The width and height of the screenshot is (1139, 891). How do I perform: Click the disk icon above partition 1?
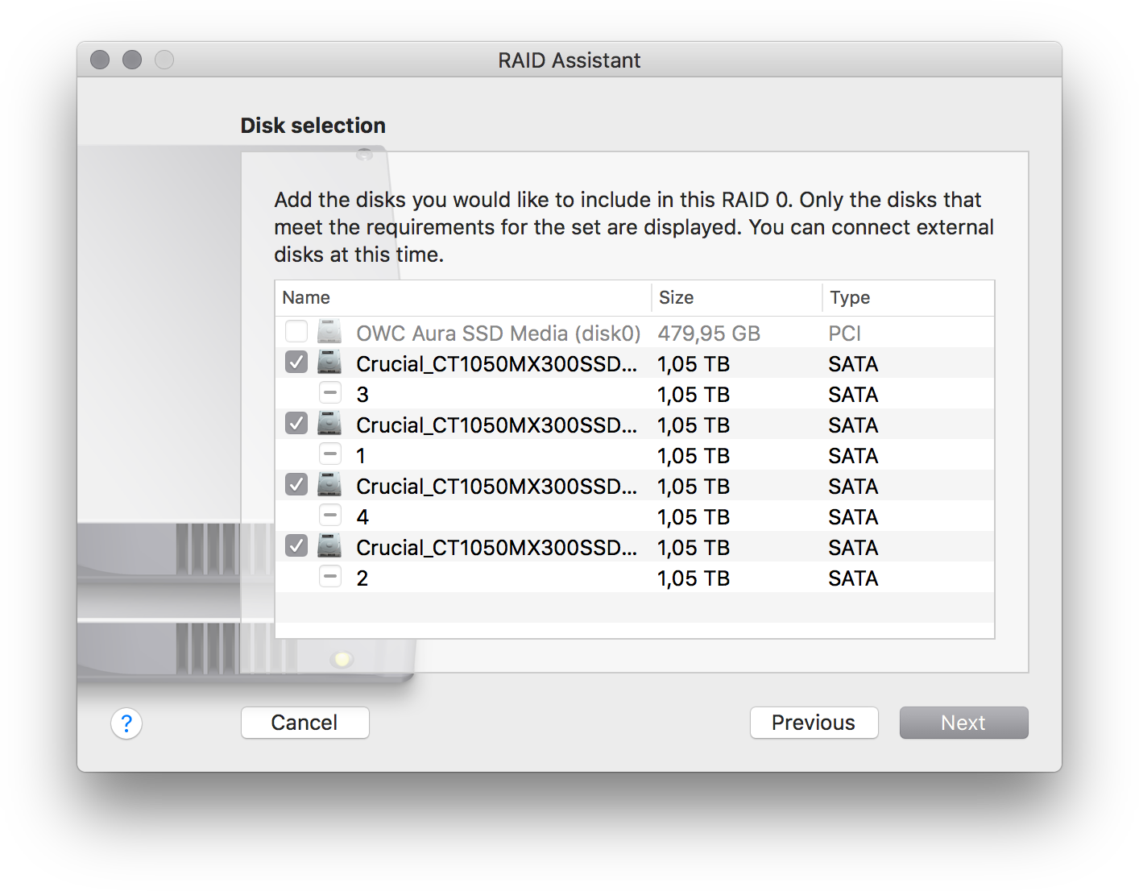pyautogui.click(x=329, y=424)
